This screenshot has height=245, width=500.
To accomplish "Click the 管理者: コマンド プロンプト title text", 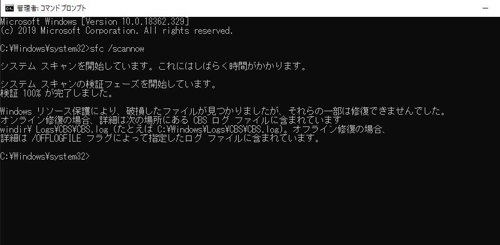I will point(52,8).
